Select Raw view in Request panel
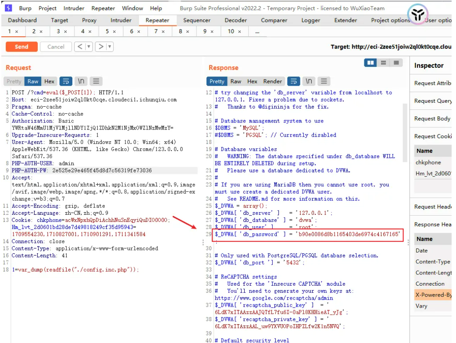The image size is (456, 343). 33,81
